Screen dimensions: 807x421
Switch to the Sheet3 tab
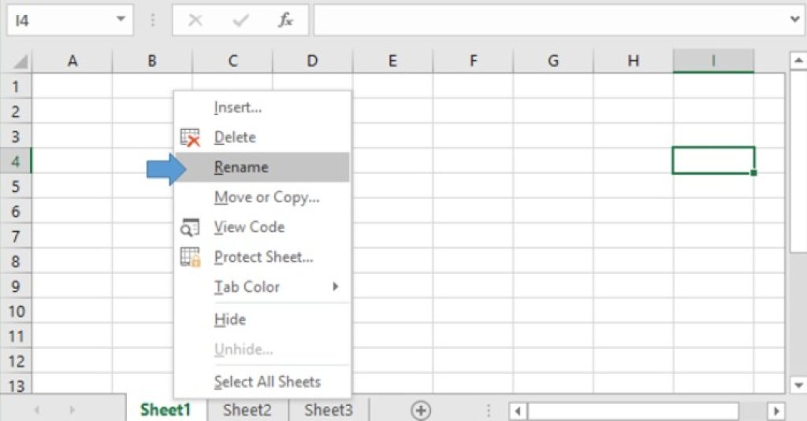pyautogui.click(x=329, y=410)
